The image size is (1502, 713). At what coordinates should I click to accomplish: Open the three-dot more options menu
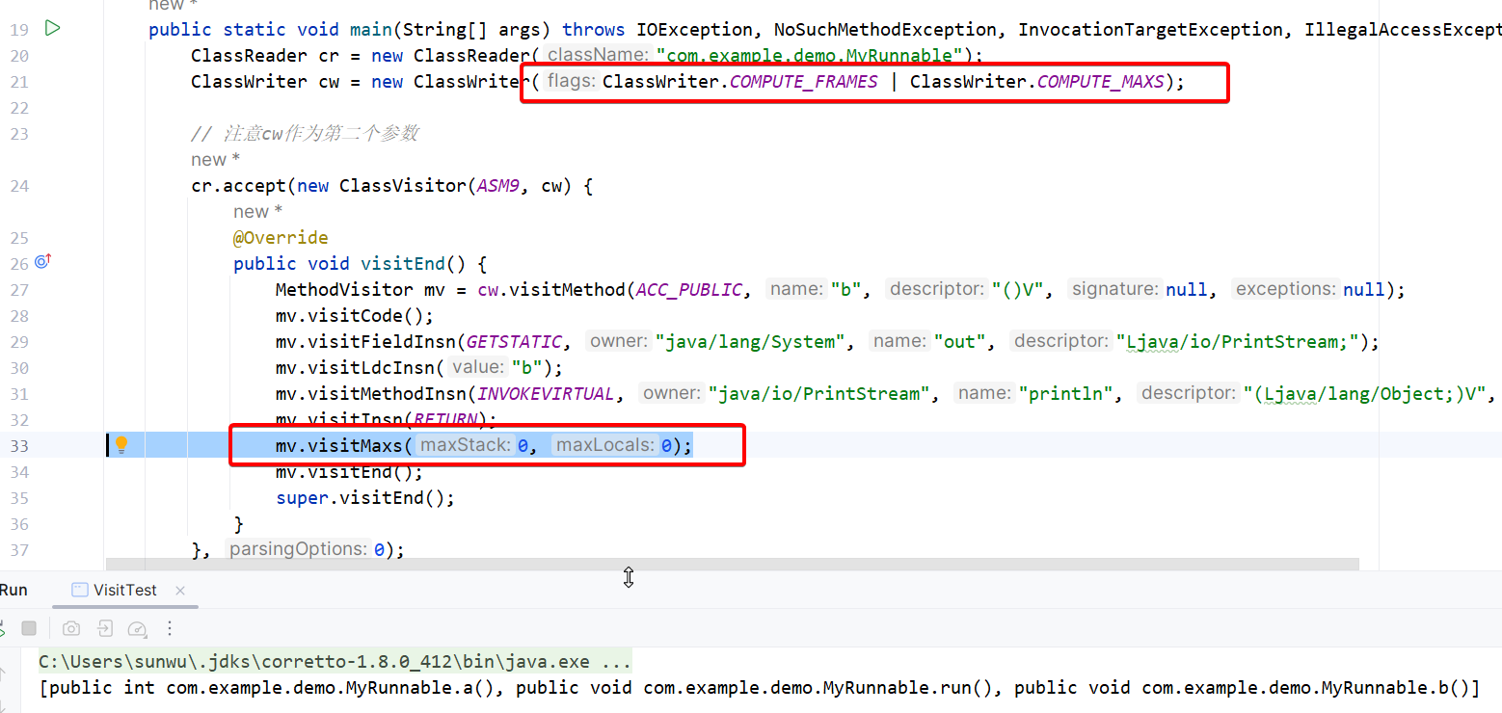[x=170, y=629]
